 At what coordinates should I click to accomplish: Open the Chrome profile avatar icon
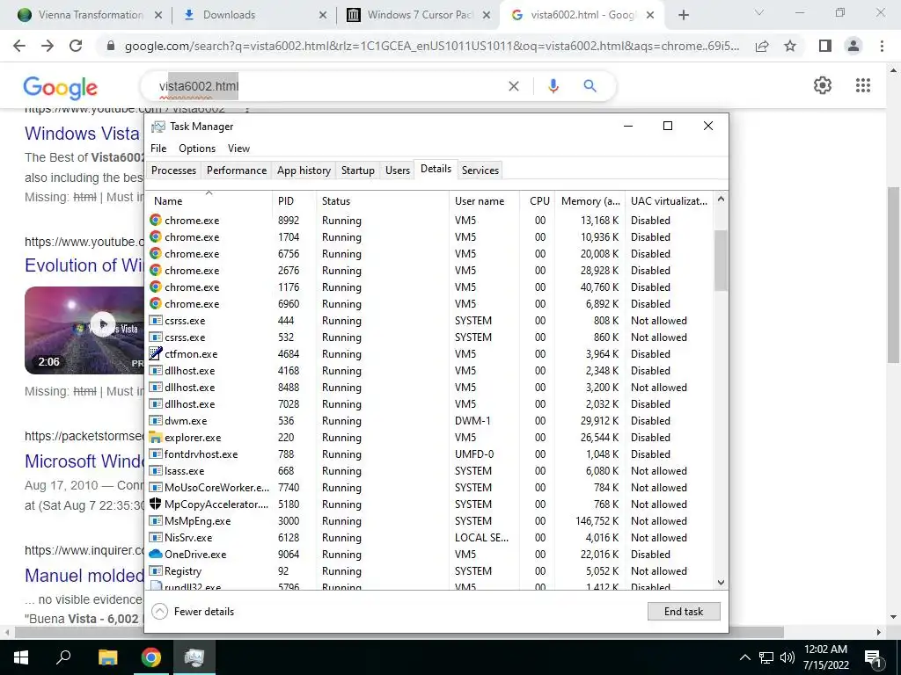click(x=853, y=46)
